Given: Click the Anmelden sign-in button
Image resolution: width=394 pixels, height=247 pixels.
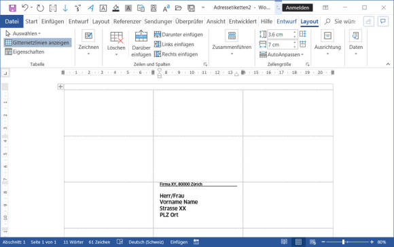Looking at the screenshot, I should [298, 7].
